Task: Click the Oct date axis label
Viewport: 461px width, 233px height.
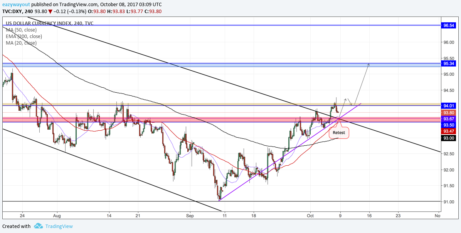Action: (x=310, y=216)
